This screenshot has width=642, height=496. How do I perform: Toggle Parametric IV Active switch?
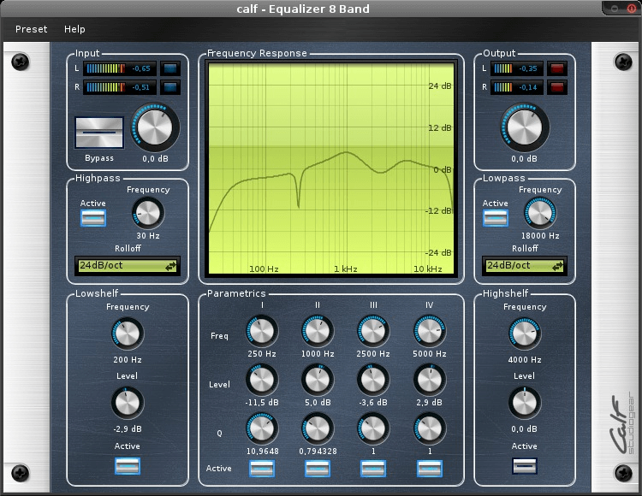pyautogui.click(x=430, y=469)
